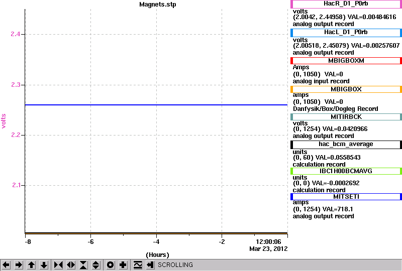Click the VAL=0.00484616 HacR_D1_P0rb value
The image size is (402, 271).
pos(372,17)
